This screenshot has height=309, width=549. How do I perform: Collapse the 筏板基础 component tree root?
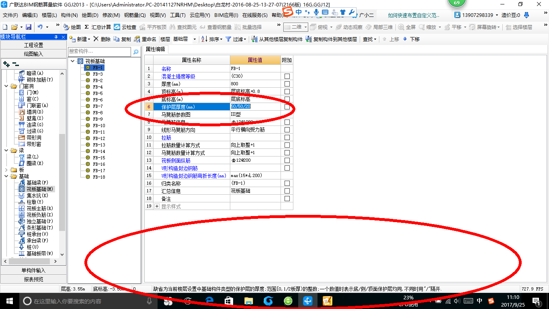coord(72,61)
